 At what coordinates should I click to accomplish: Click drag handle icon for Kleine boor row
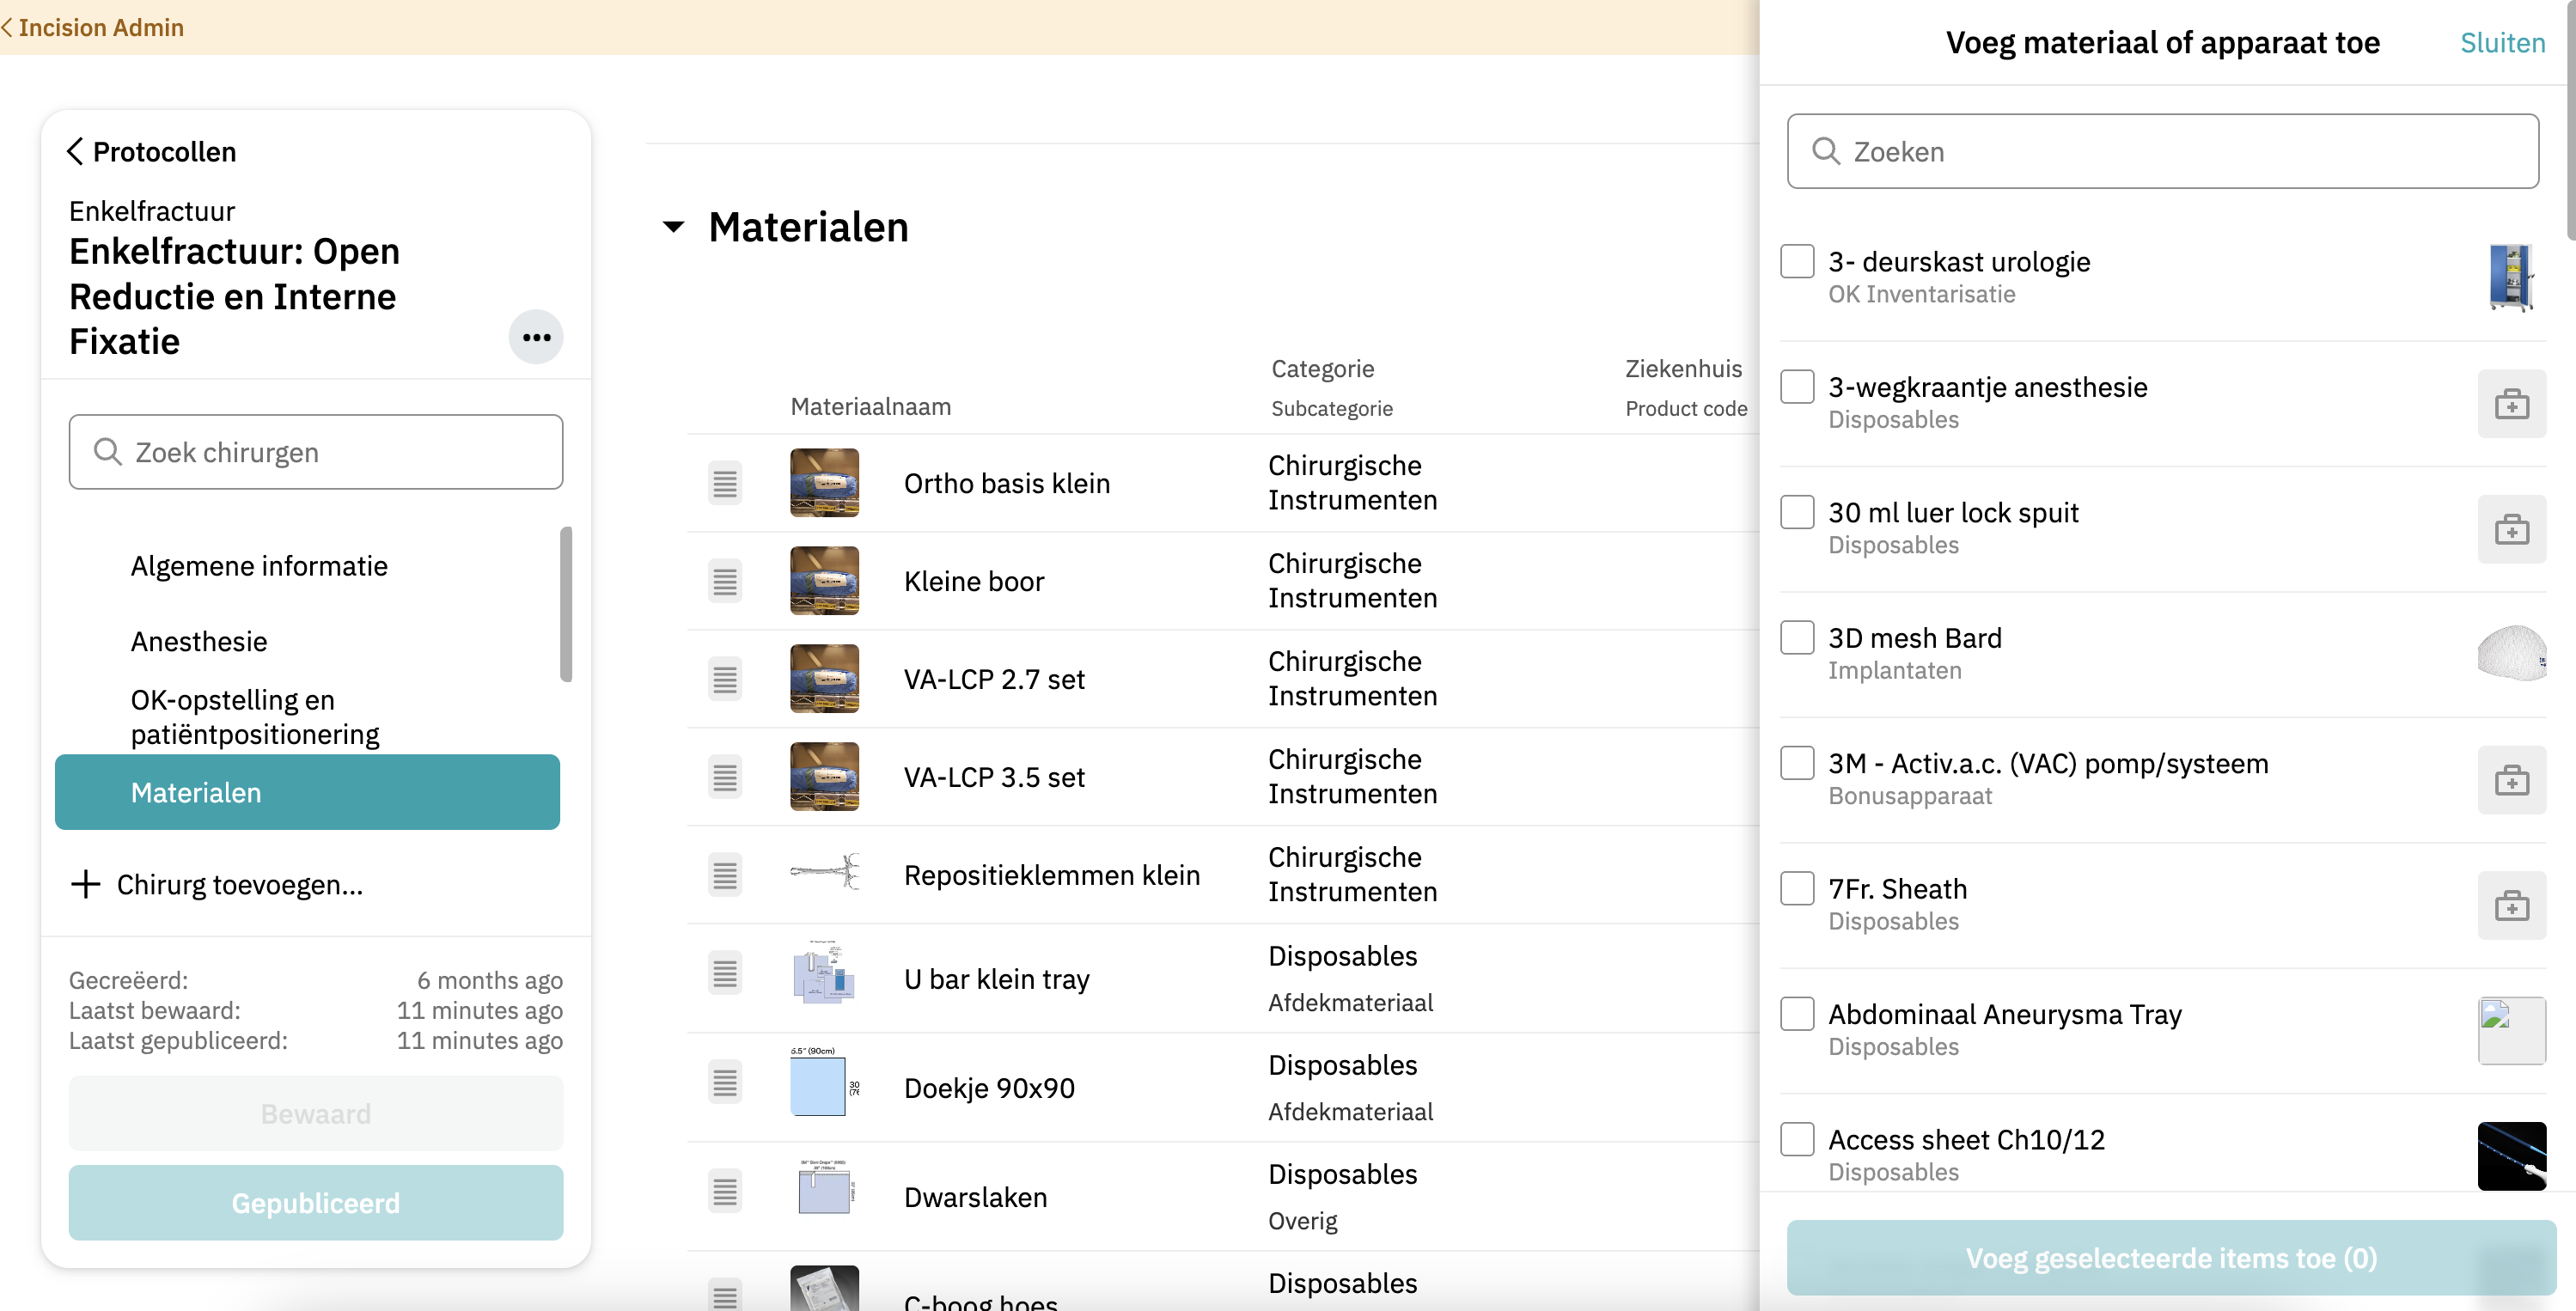[725, 581]
